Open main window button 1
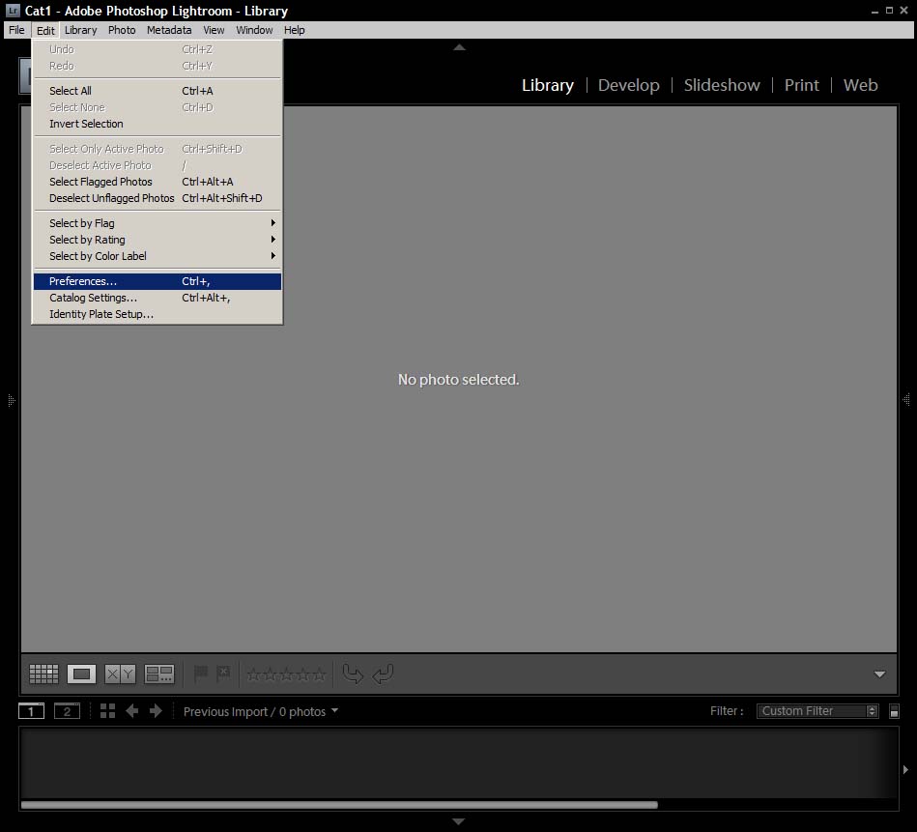This screenshot has height=832, width=917. tap(31, 711)
